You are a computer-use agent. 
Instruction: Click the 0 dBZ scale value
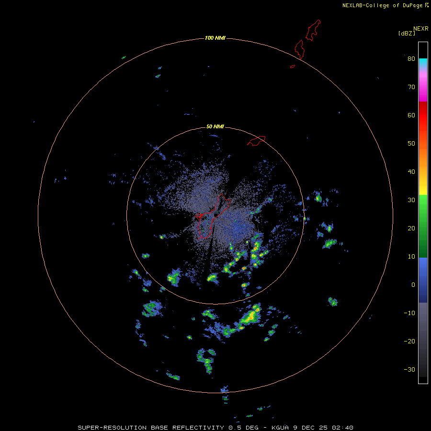tap(413, 285)
